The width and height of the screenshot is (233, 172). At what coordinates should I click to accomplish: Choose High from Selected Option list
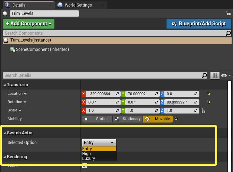pos(87,154)
